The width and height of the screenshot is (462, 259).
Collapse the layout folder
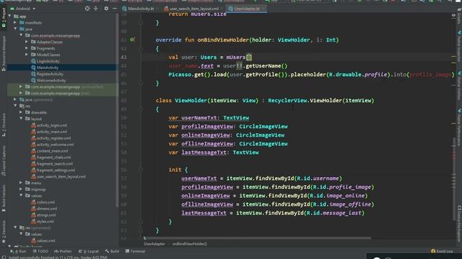[x=21, y=119]
